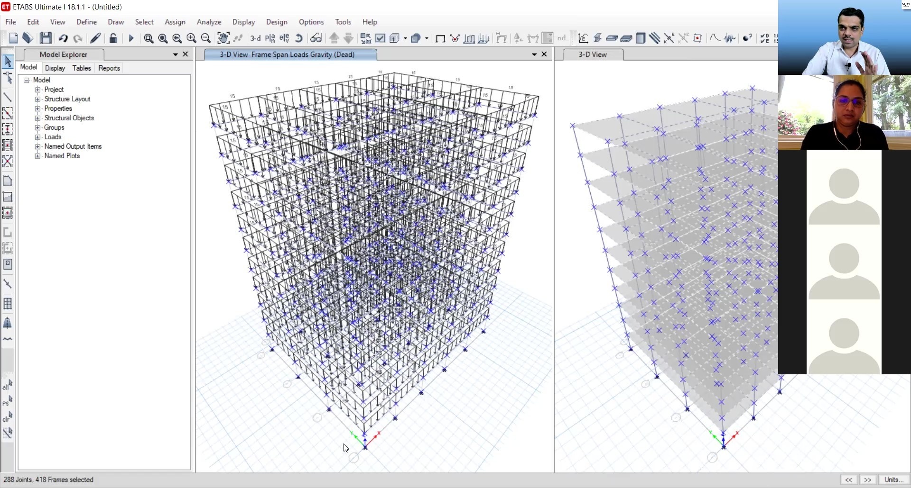This screenshot has width=911, height=488.
Task: Open the frame sections I-beam icon
Action: (x=597, y=38)
